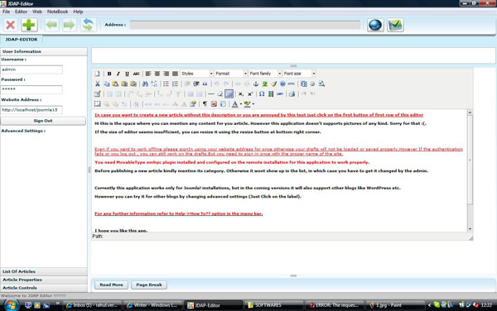Open the File menu

[x=6, y=12]
